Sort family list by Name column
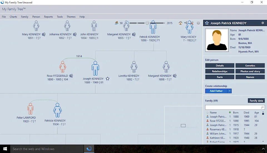Viewport: 267px width, 153px height. 213,113
